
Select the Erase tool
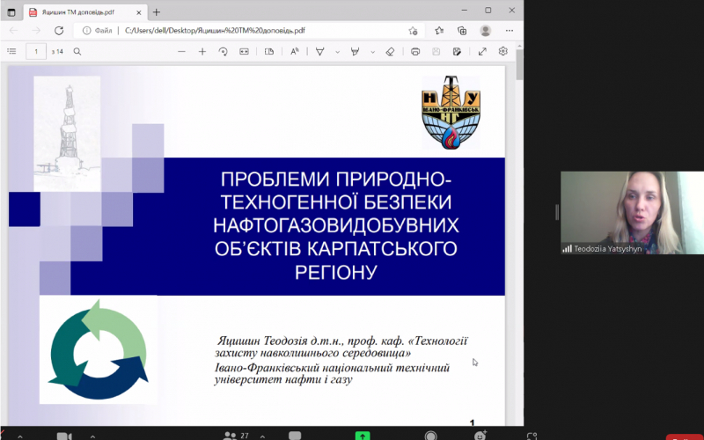click(x=390, y=52)
